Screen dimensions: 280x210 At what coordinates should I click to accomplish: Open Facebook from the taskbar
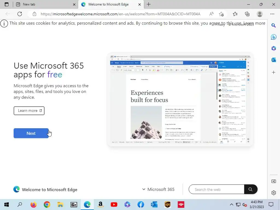141,205
